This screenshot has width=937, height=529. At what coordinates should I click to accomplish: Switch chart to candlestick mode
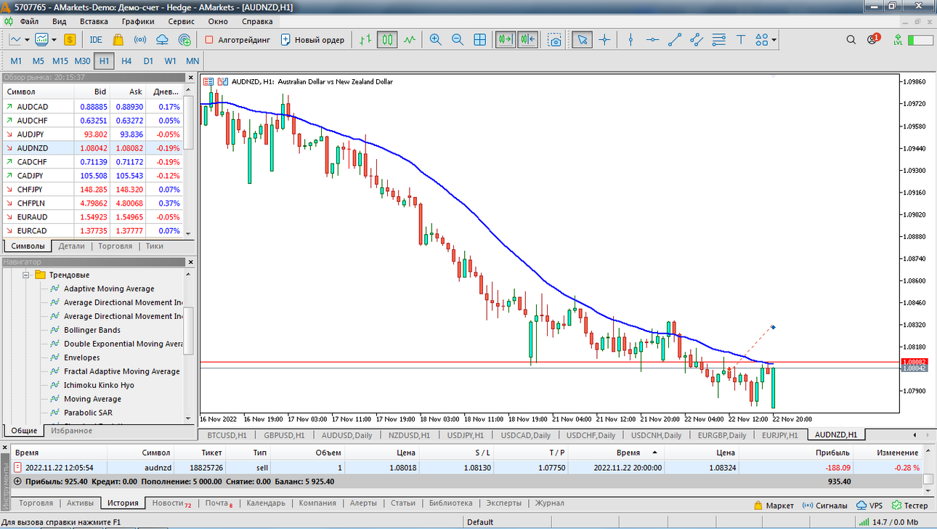click(x=387, y=39)
